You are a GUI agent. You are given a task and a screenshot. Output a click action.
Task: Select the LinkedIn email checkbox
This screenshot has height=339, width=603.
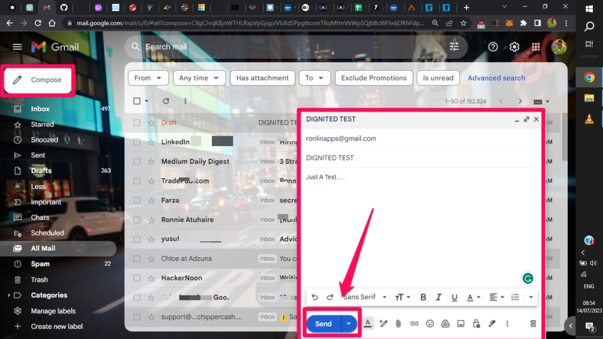pyautogui.click(x=137, y=142)
